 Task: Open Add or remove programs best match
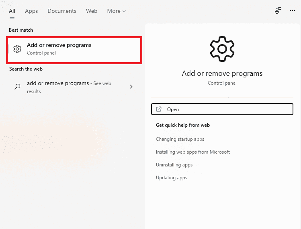point(74,50)
